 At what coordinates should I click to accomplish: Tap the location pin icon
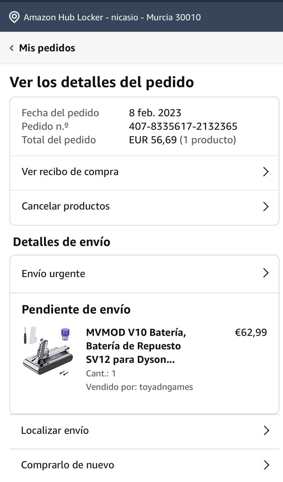(14, 17)
